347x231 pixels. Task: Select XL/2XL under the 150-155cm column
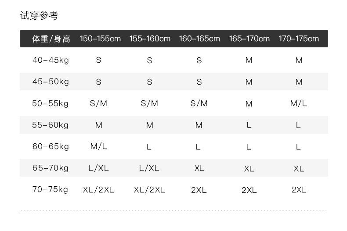click(98, 190)
